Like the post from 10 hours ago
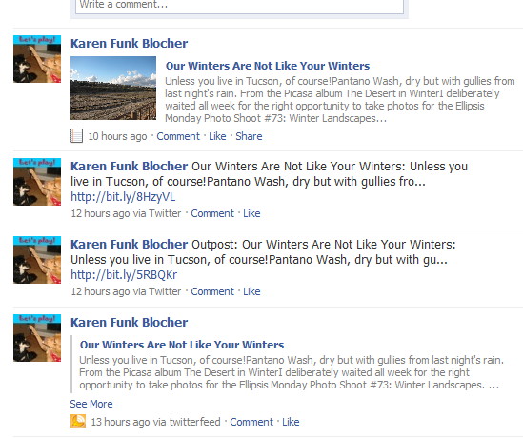This screenshot has height=438, width=523. 217,136
